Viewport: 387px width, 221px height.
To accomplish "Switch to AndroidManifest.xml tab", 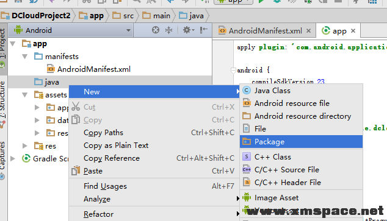I will pyautogui.click(x=265, y=31).
